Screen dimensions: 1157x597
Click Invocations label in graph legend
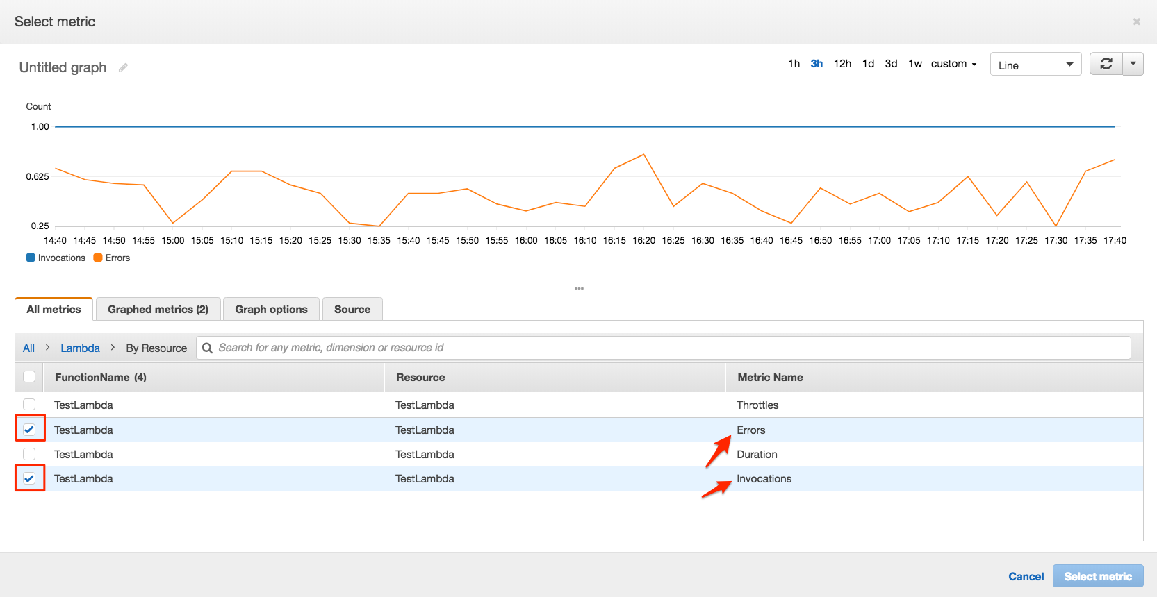(x=62, y=258)
